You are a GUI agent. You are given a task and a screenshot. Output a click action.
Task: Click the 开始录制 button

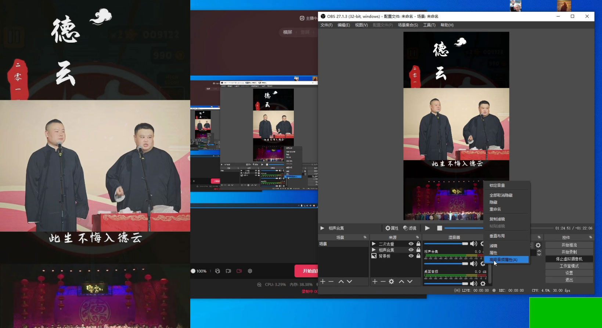[x=569, y=252]
